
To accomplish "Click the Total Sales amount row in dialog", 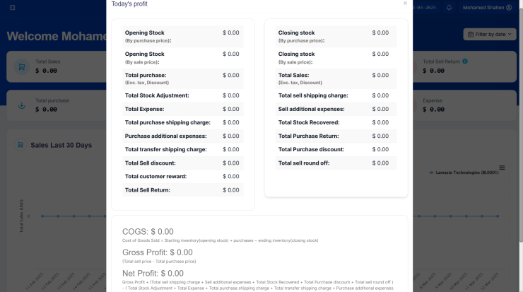I will (x=336, y=78).
